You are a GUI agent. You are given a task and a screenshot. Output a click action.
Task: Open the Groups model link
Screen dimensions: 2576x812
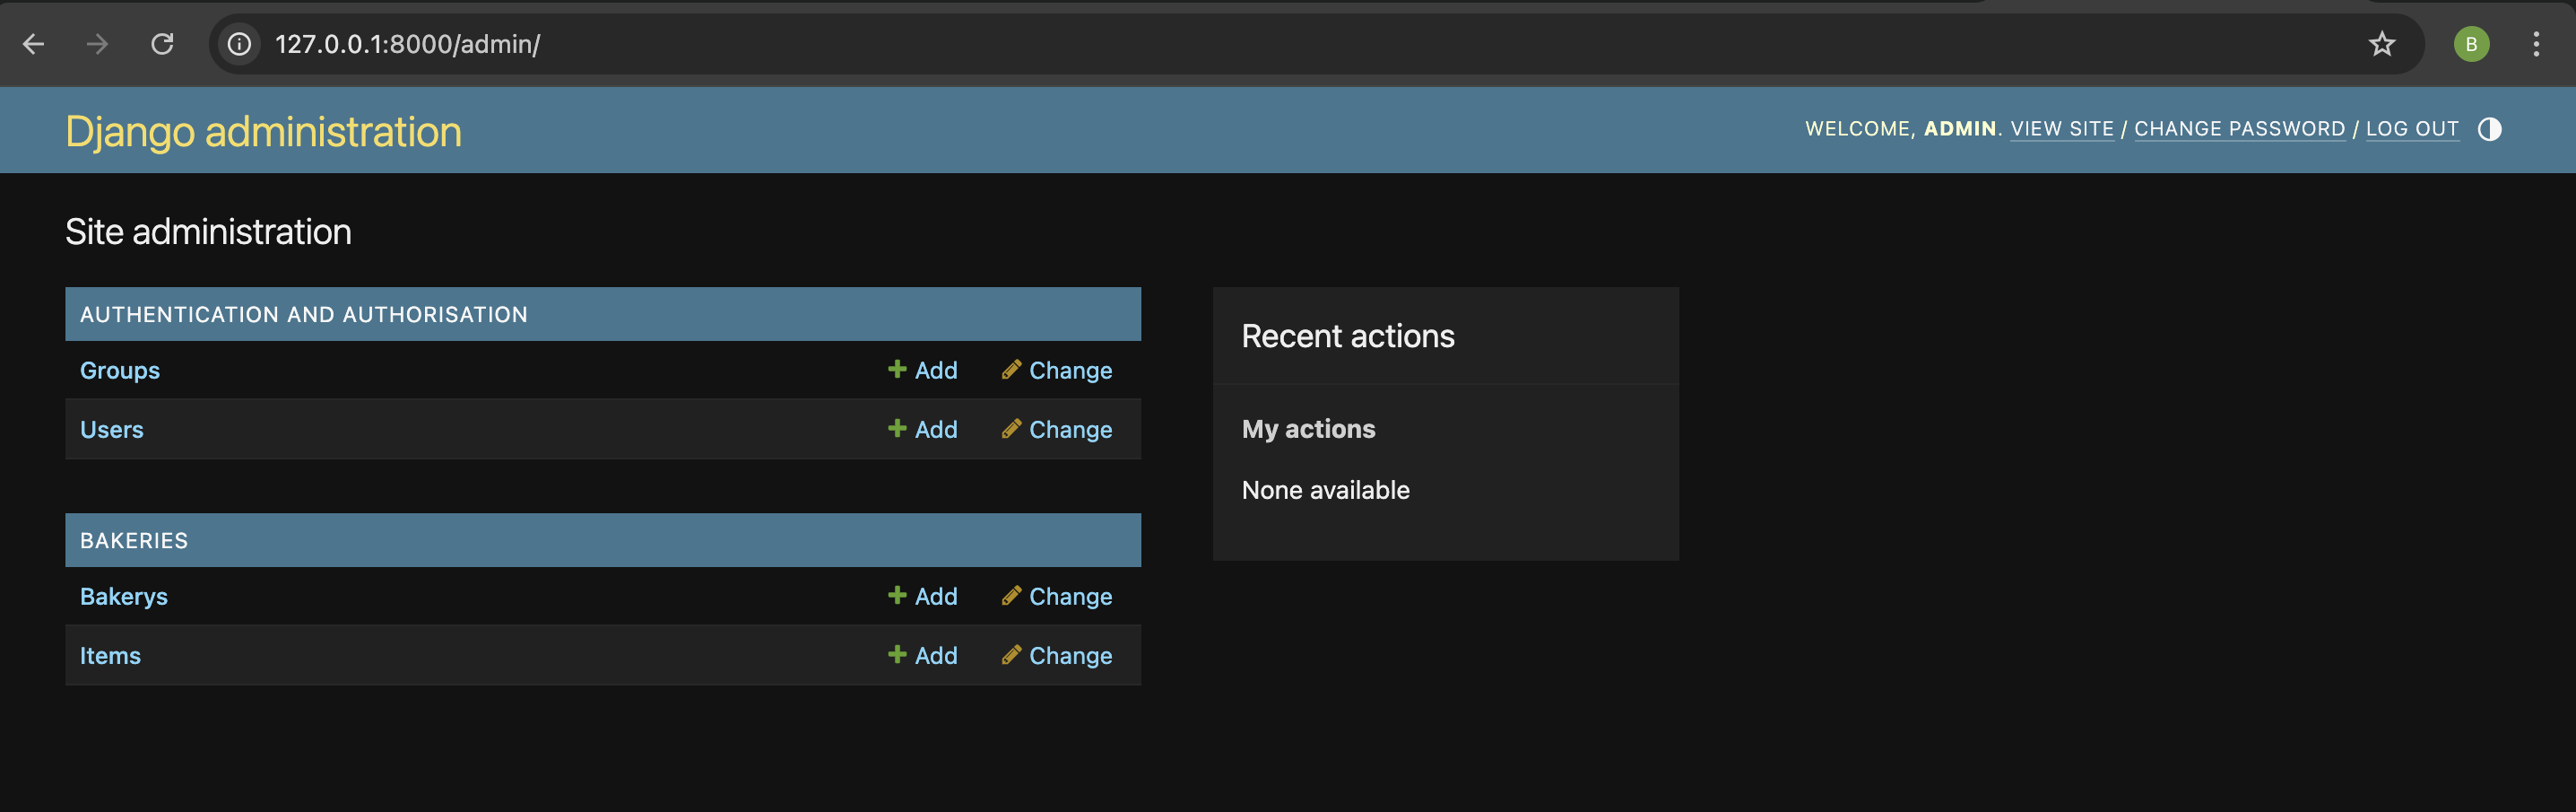coord(120,371)
